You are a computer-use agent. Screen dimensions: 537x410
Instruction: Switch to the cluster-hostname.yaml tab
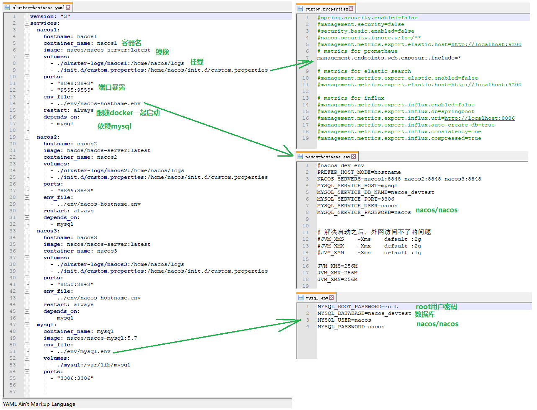(x=38, y=8)
